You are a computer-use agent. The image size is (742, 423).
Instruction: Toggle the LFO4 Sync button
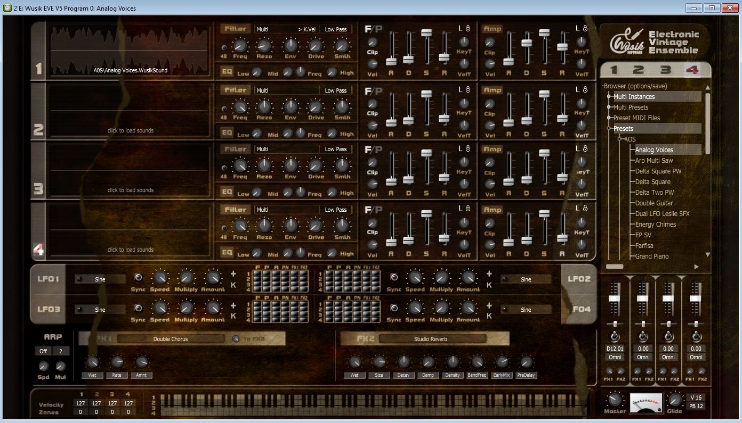point(394,308)
